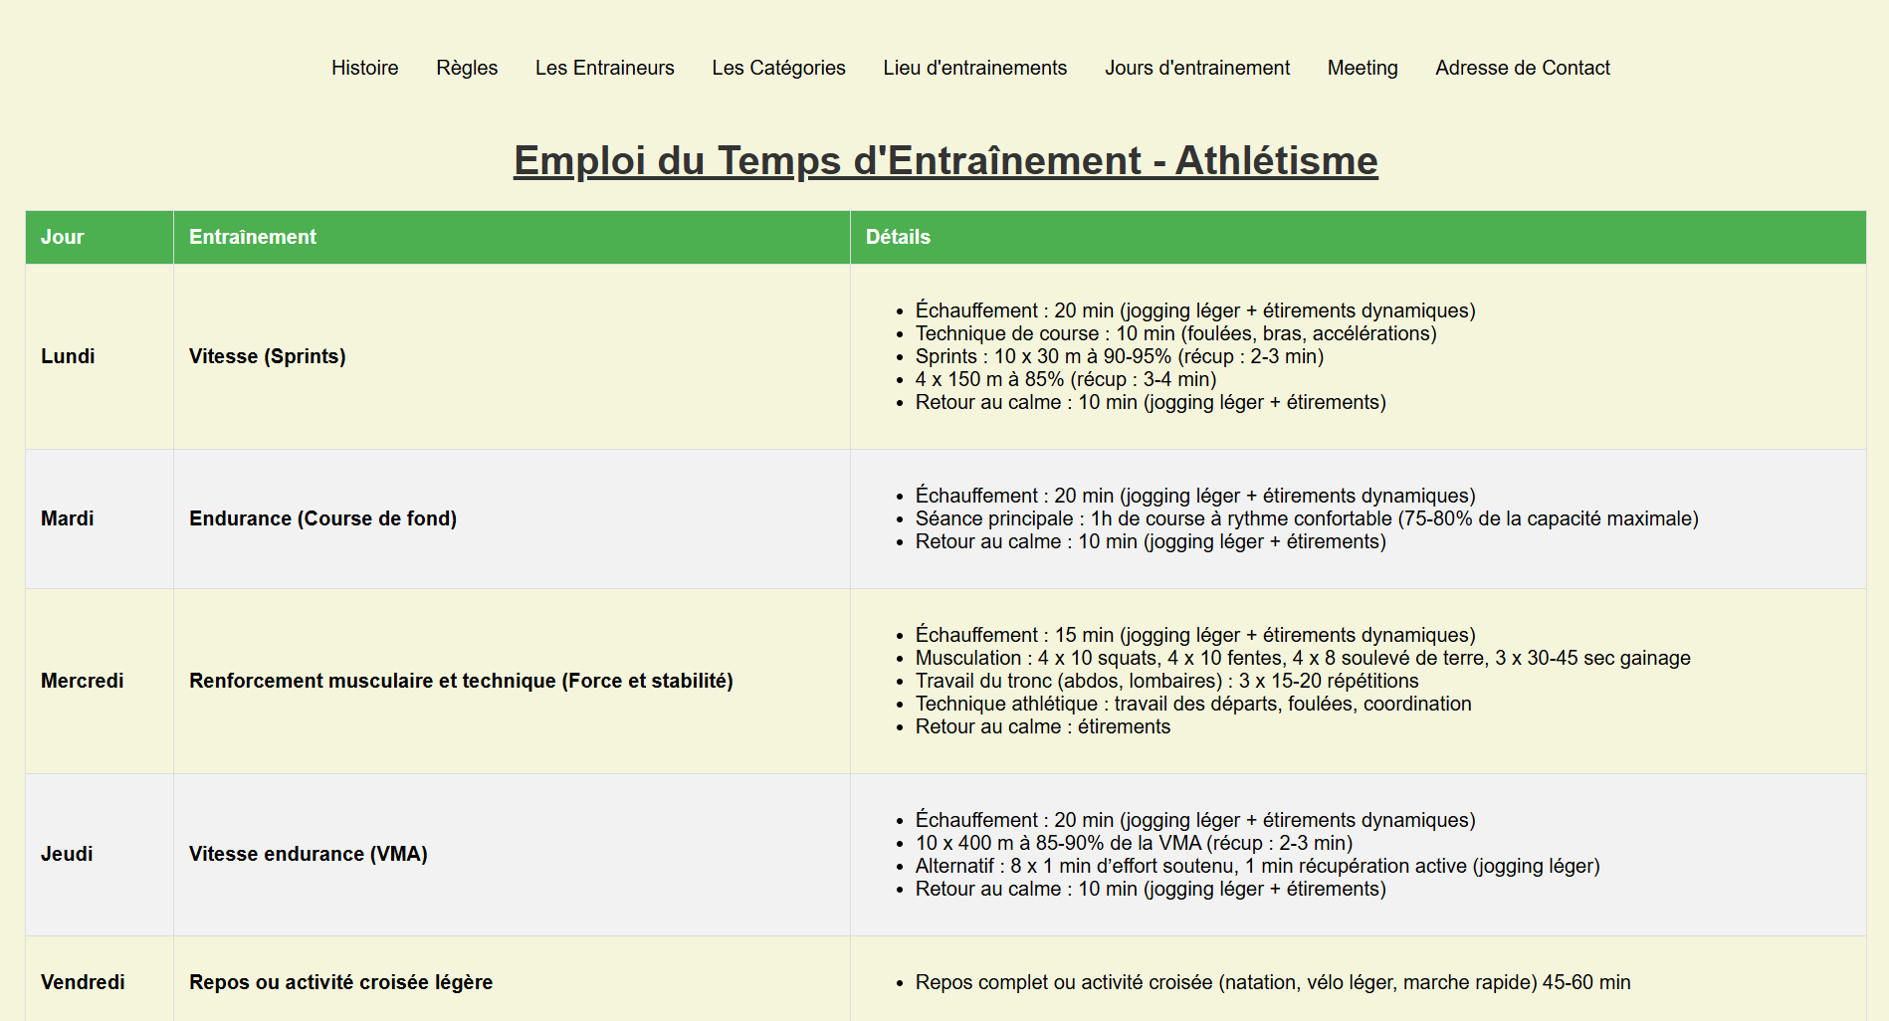Click the Renforcement musculaire et technique cell

(x=461, y=681)
